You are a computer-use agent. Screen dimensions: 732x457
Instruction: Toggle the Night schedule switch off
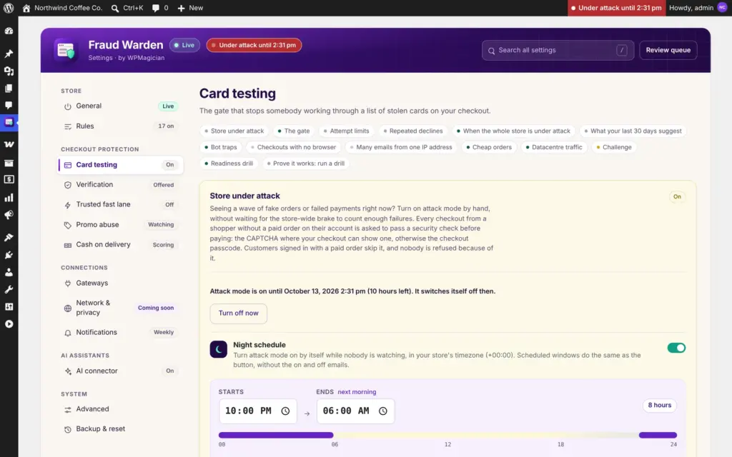tap(676, 348)
